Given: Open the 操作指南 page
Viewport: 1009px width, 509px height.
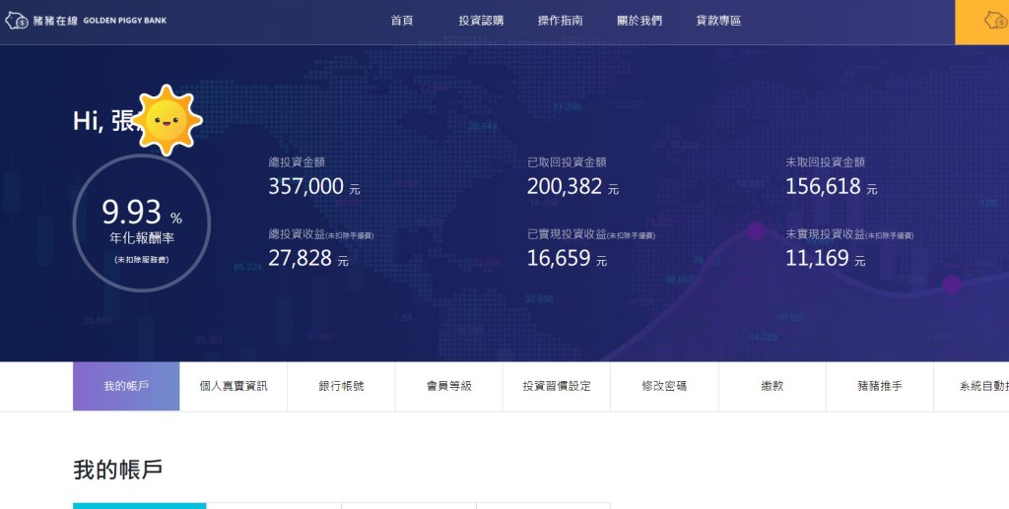Looking at the screenshot, I should [x=560, y=21].
